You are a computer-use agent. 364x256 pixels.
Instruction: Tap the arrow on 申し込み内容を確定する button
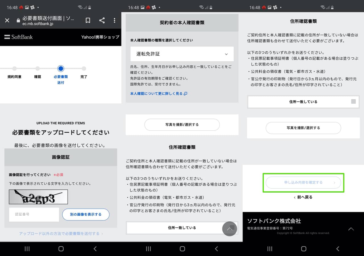click(x=334, y=183)
